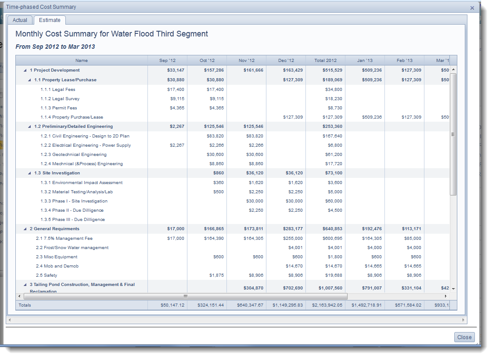Collapse 3 Tailing Pond Construction row
492x358 pixels.
25,285
